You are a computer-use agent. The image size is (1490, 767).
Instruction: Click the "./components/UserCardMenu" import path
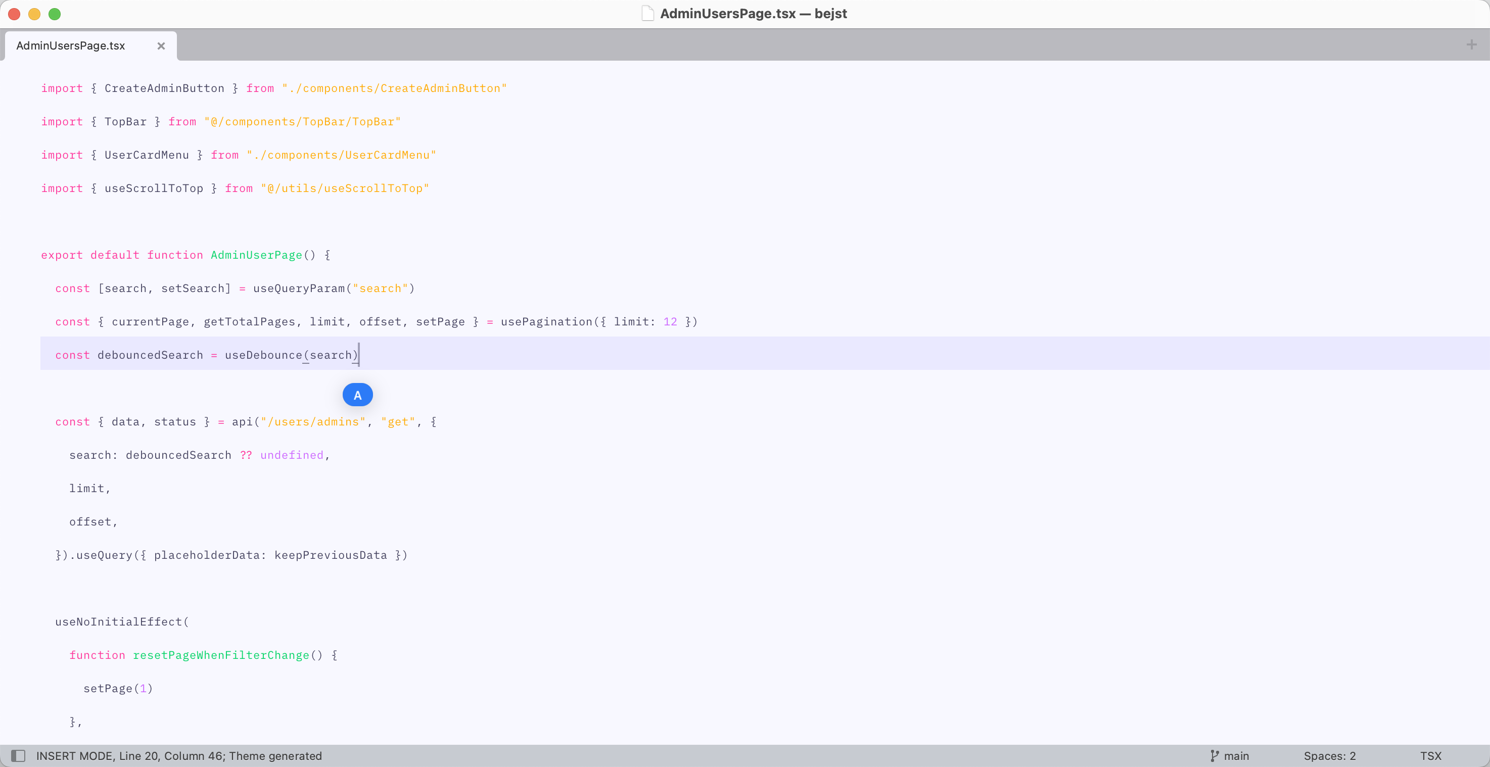(341, 155)
